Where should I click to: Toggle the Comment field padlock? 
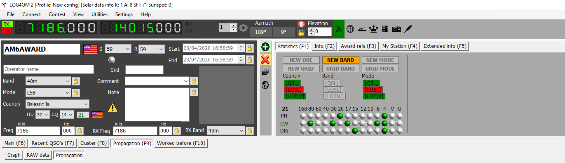[x=194, y=81]
